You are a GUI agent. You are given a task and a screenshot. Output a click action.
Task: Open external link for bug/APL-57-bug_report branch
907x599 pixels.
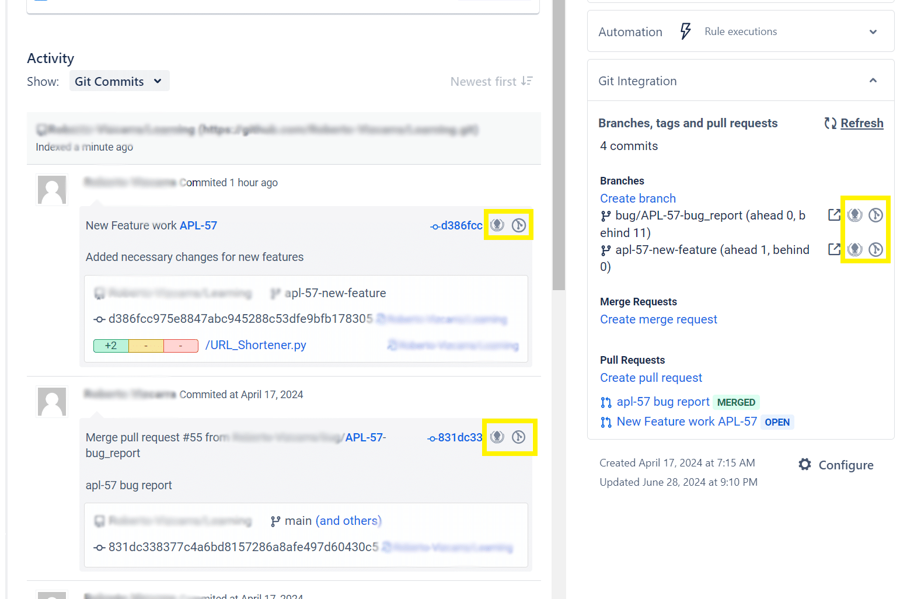(835, 215)
